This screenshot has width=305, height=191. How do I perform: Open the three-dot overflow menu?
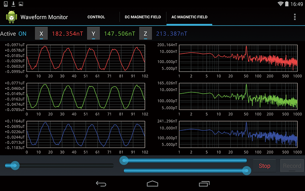[295, 17]
